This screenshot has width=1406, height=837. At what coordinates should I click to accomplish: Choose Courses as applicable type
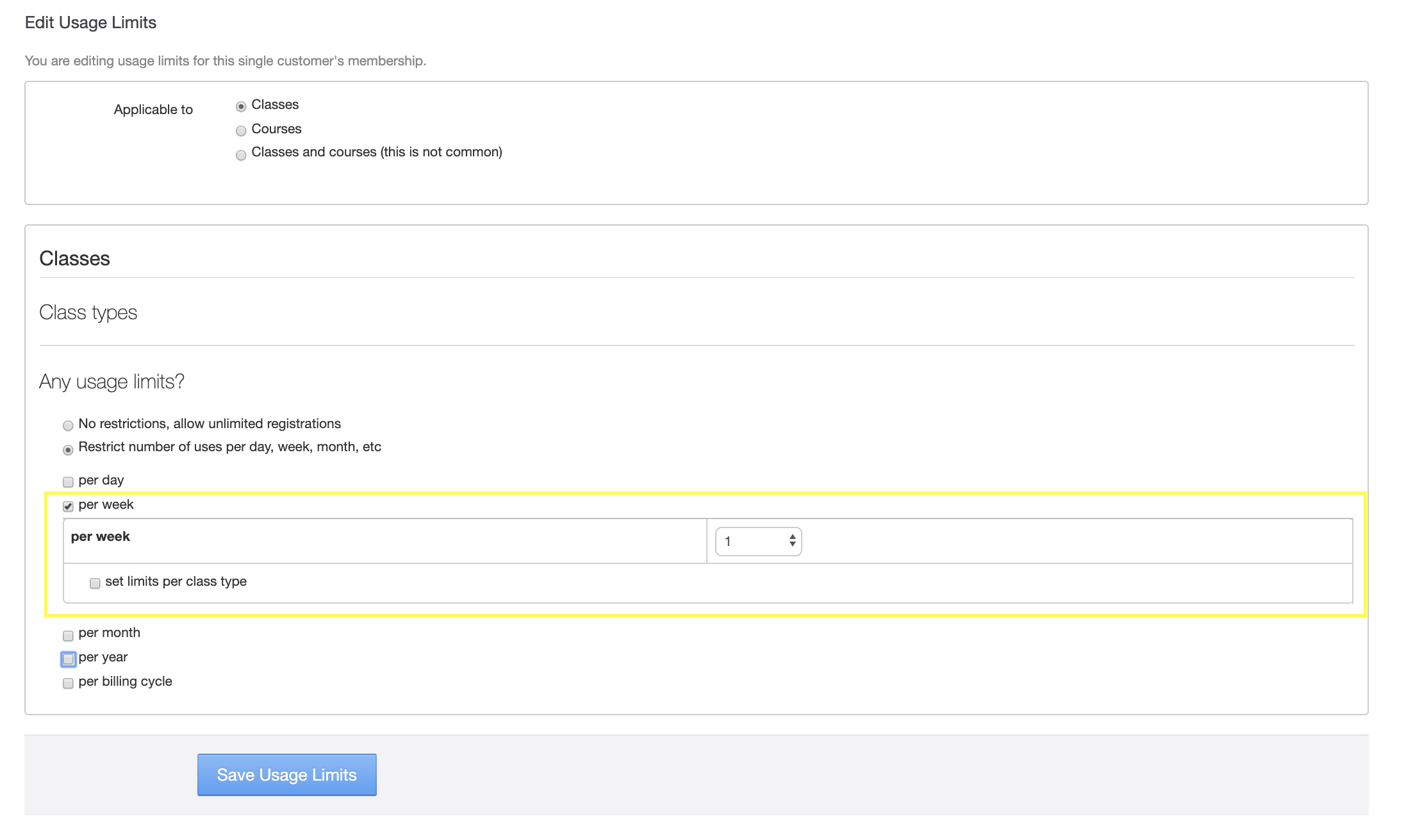point(241,131)
